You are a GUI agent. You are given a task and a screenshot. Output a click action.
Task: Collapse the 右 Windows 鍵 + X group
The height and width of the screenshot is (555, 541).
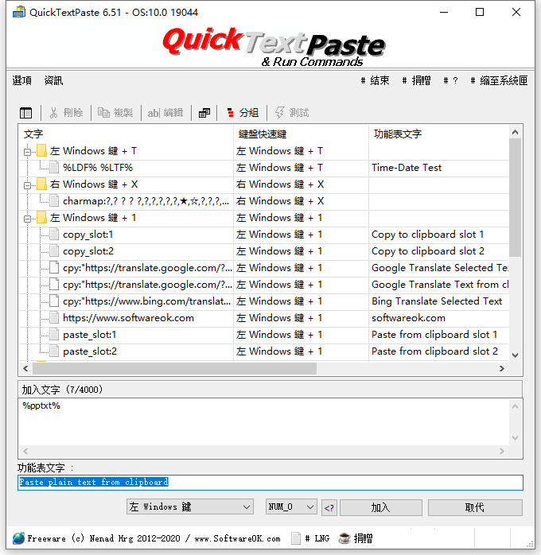tap(27, 185)
